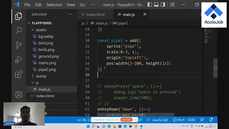229x129 pixels.
Task: Open the View menu
Action: pyautogui.click(x=71, y=5)
